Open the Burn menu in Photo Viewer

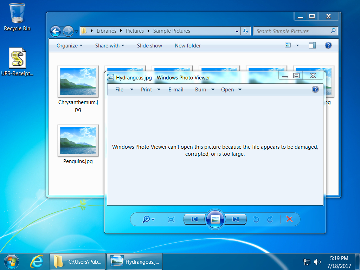[200, 90]
